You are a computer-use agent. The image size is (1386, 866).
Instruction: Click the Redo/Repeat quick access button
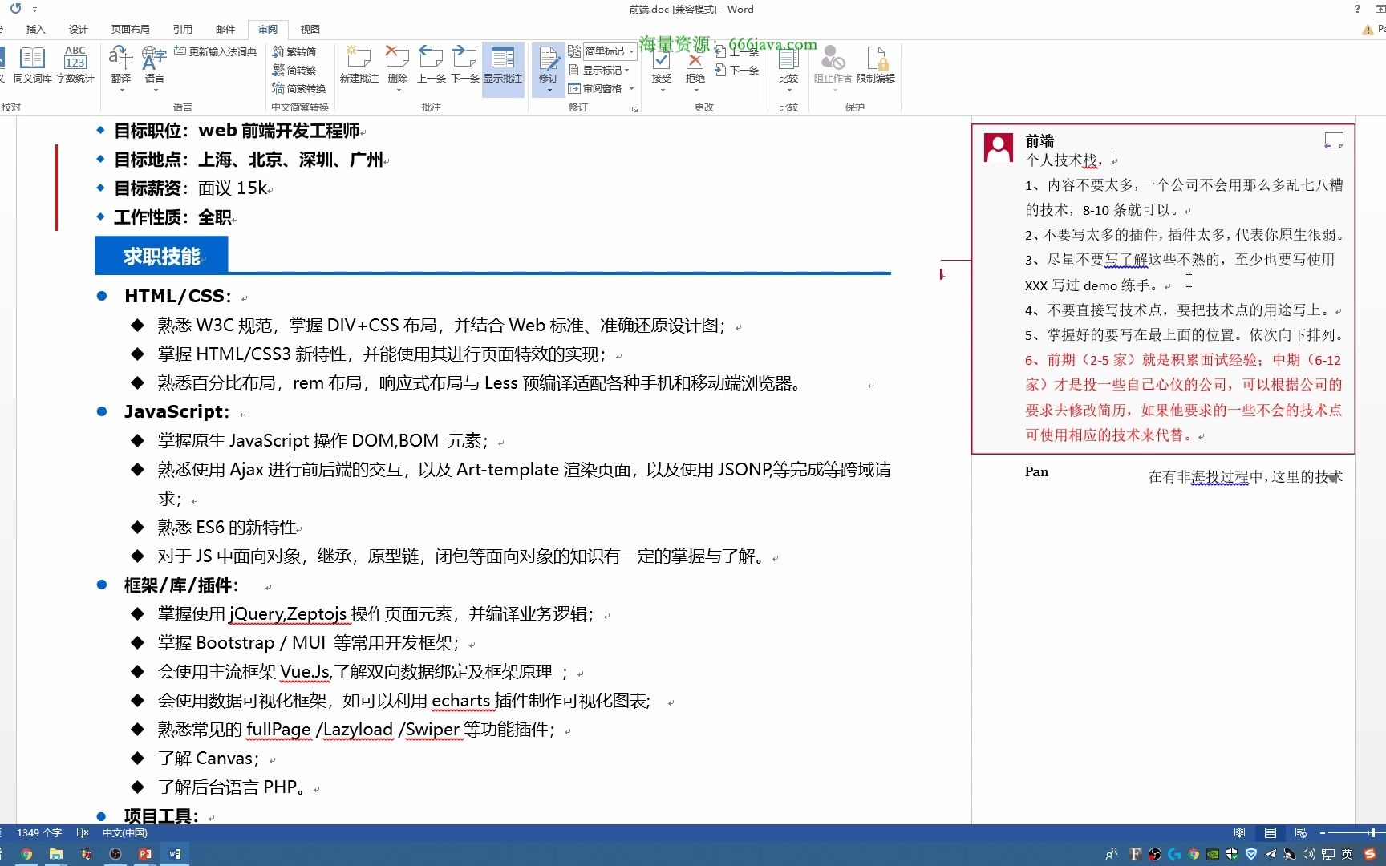tap(15, 9)
